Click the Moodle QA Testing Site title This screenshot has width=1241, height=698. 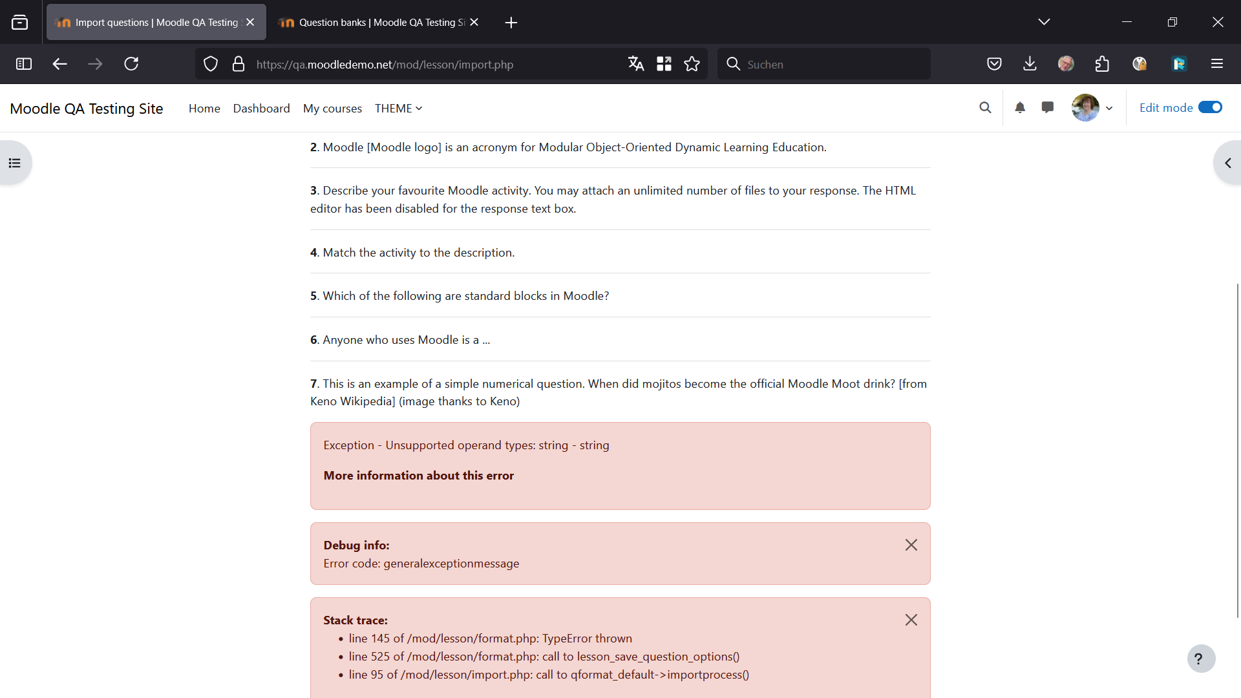click(87, 109)
